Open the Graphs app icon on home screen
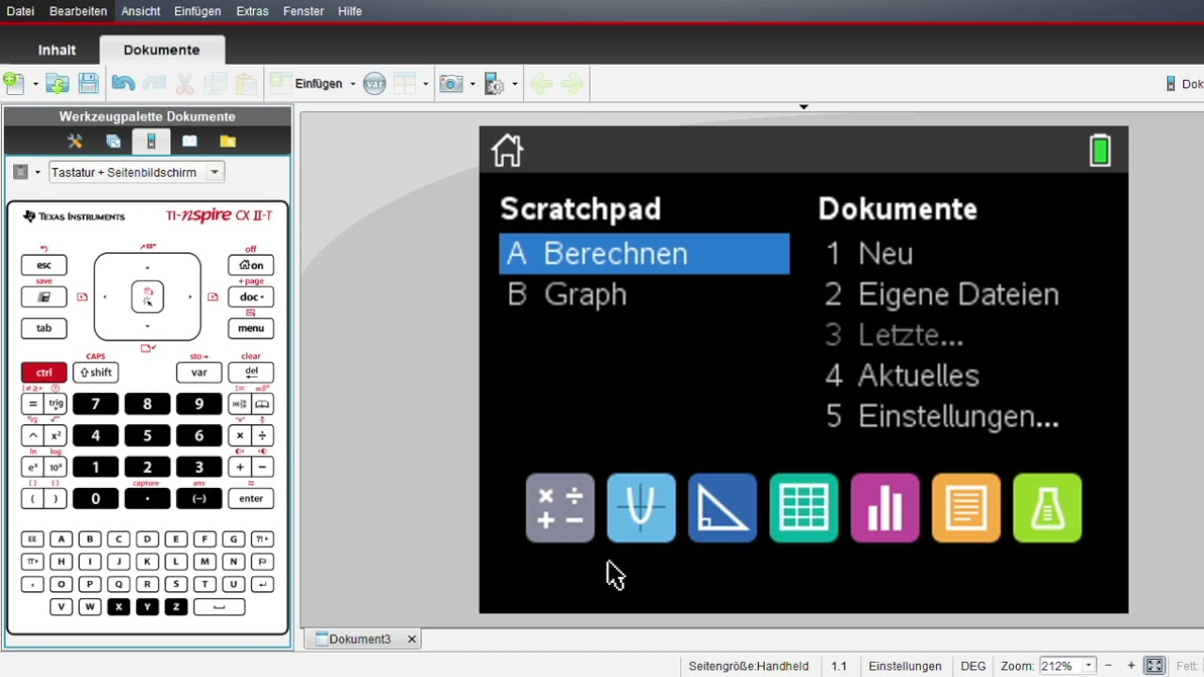This screenshot has height=677, width=1204. (641, 508)
